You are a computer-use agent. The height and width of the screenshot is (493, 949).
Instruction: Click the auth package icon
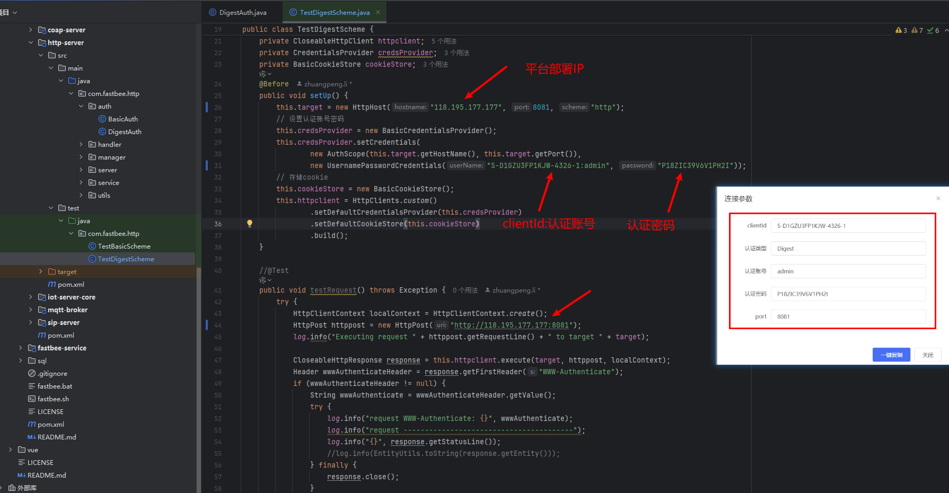[x=92, y=107]
